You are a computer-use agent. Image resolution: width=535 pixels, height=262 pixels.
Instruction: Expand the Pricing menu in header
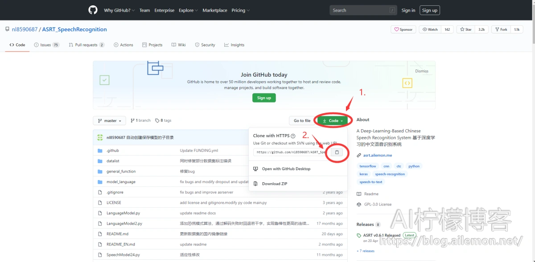(240, 10)
